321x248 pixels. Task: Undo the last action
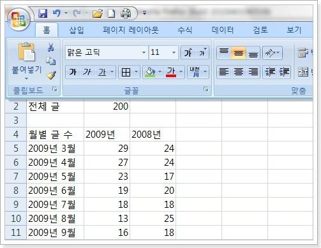pos(57,13)
